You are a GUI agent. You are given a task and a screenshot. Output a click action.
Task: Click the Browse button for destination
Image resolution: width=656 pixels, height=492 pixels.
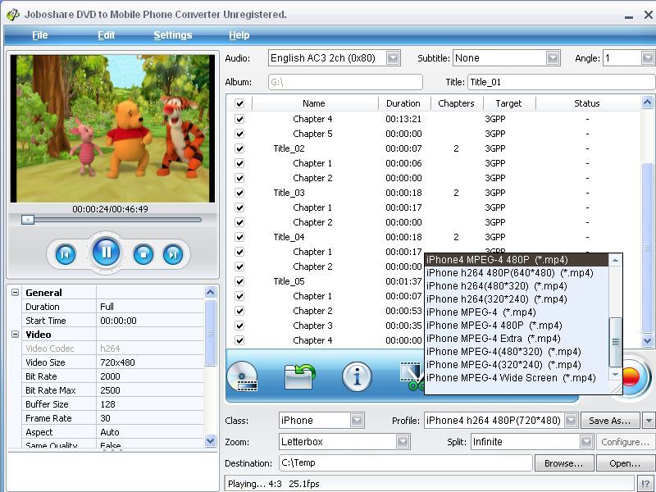(x=563, y=462)
